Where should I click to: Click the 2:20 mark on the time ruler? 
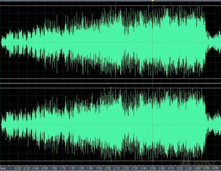pos(126,168)
